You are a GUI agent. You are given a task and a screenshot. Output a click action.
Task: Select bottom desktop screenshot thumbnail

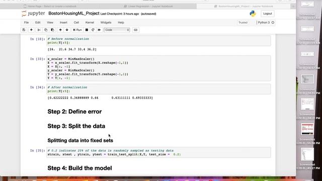click(307, 154)
